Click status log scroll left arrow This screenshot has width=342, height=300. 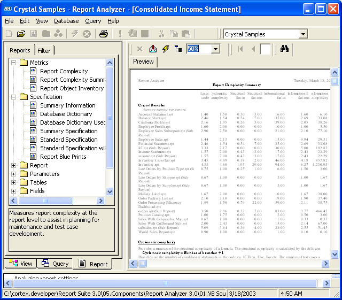[x=8, y=283]
